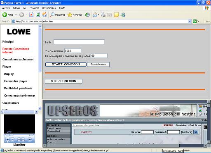
Task: Click the grey forward arrow button
Action: pos(21,14)
